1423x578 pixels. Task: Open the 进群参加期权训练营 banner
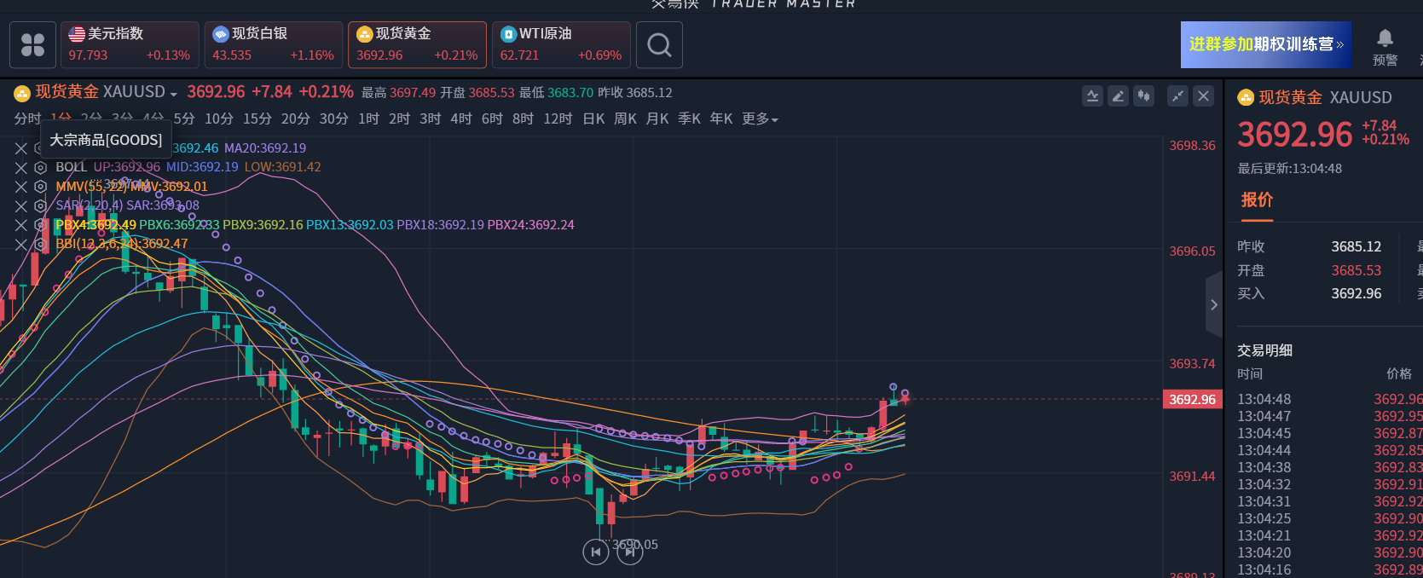click(x=1266, y=44)
